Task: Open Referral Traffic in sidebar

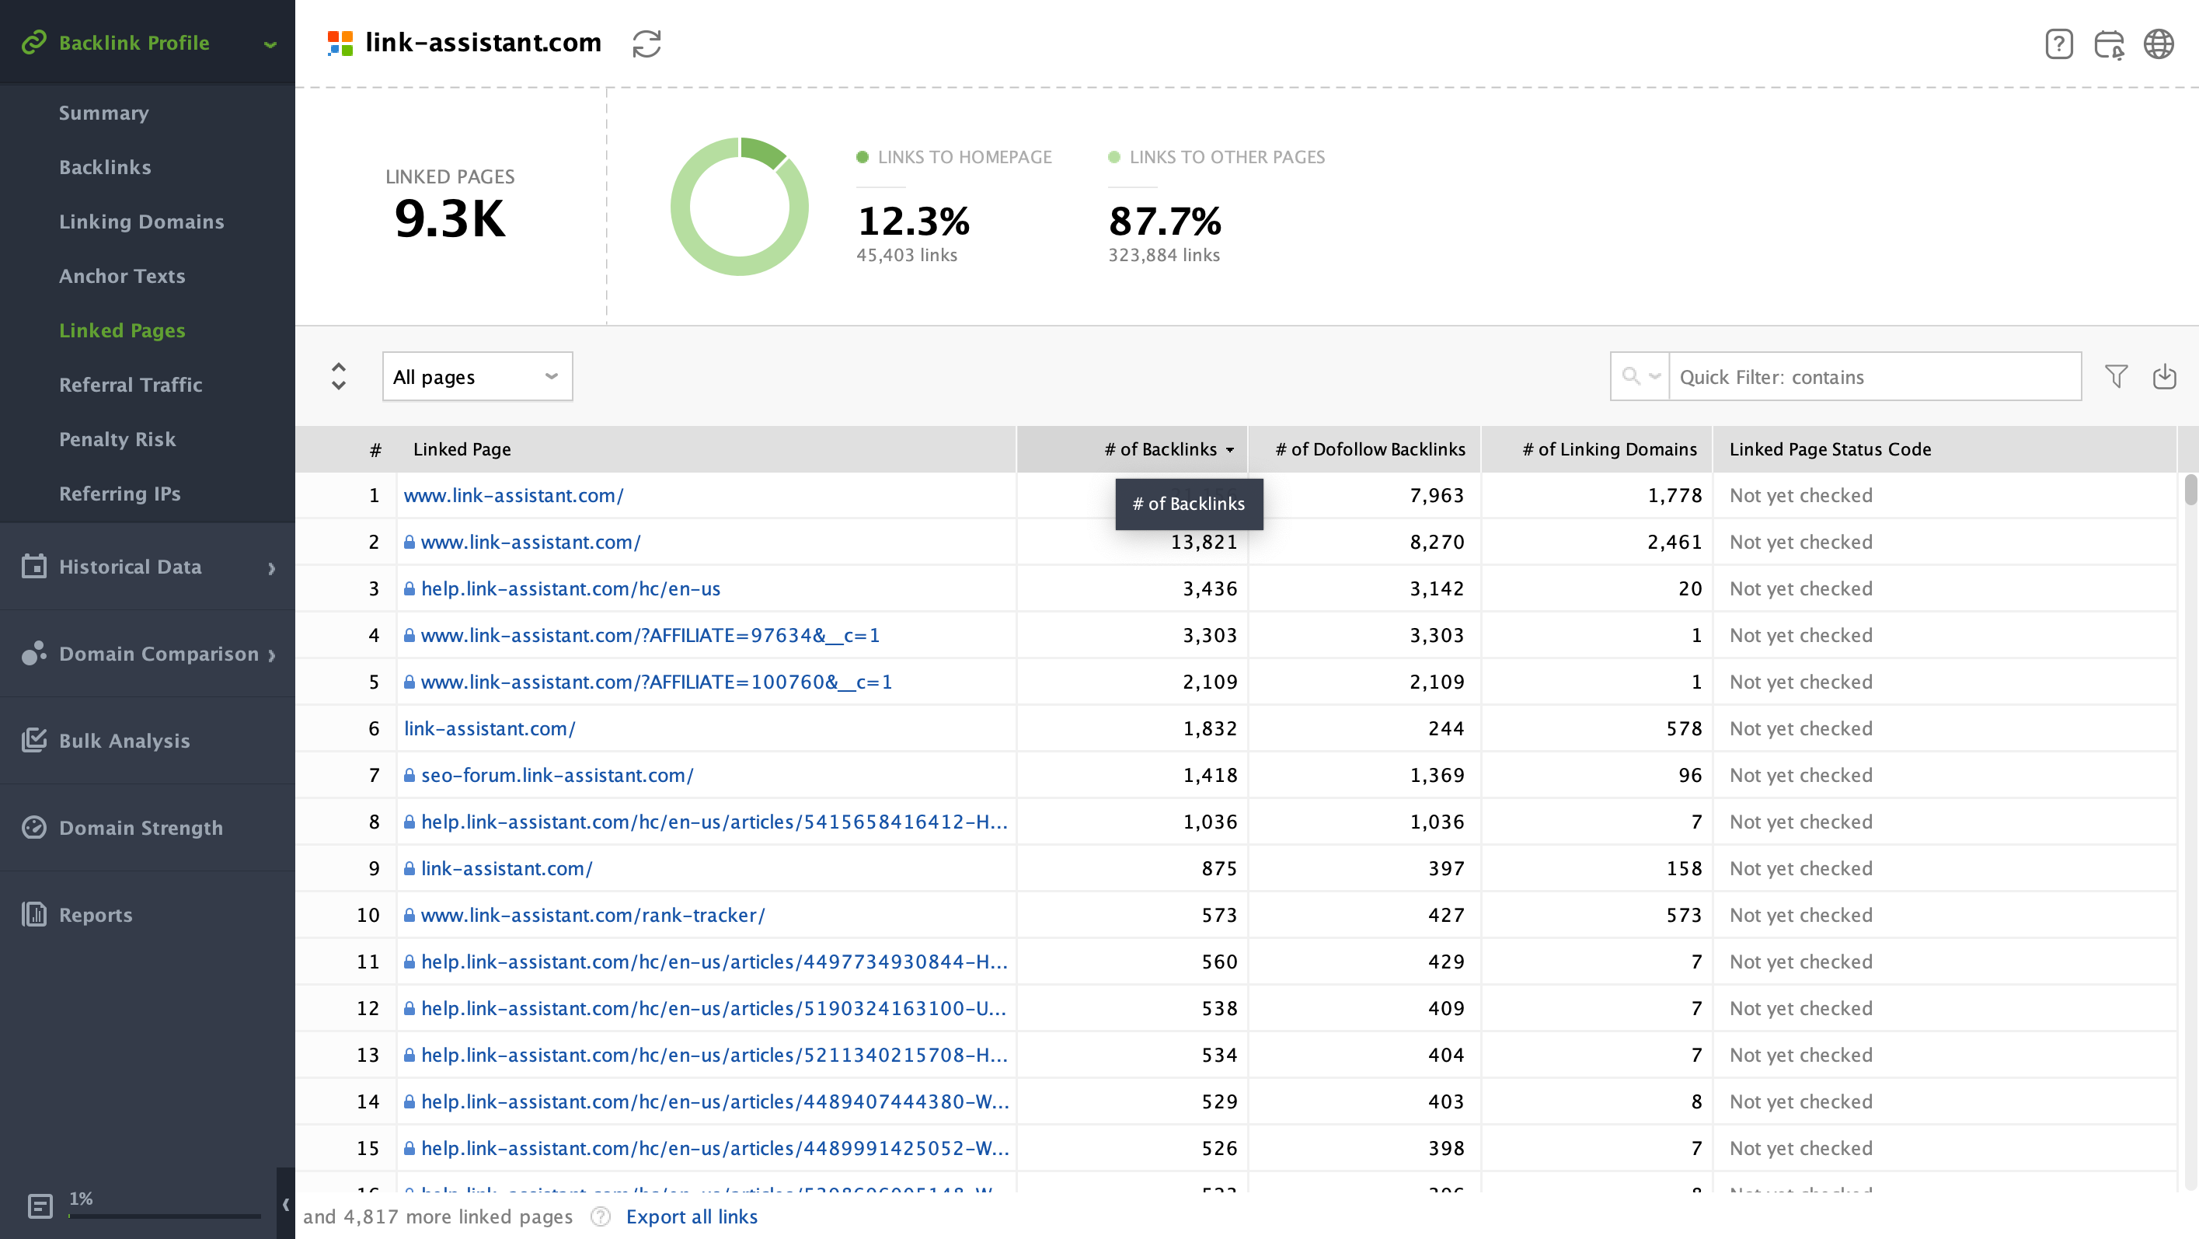Action: (131, 385)
